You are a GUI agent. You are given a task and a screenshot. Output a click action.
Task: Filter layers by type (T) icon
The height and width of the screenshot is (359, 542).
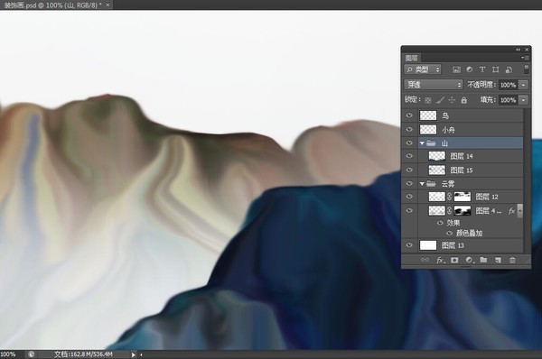[x=482, y=69]
